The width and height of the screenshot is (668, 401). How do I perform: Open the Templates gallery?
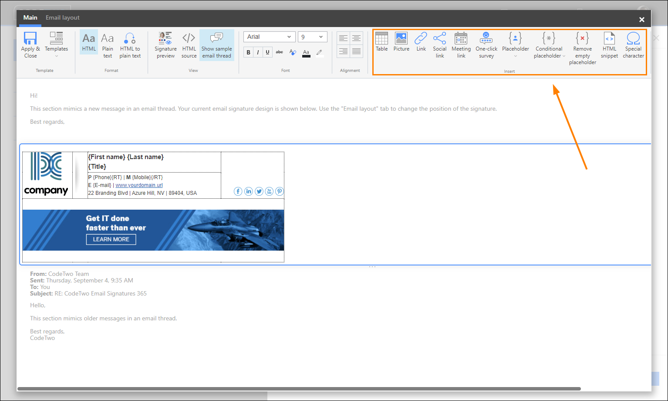pyautogui.click(x=56, y=44)
